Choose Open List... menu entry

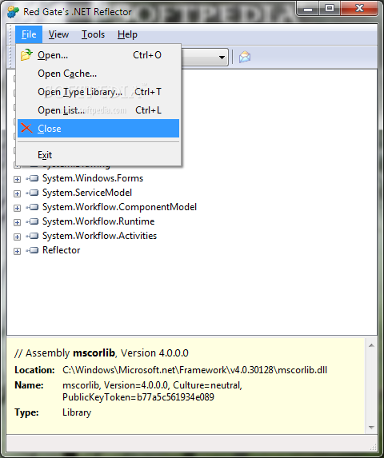(98, 110)
